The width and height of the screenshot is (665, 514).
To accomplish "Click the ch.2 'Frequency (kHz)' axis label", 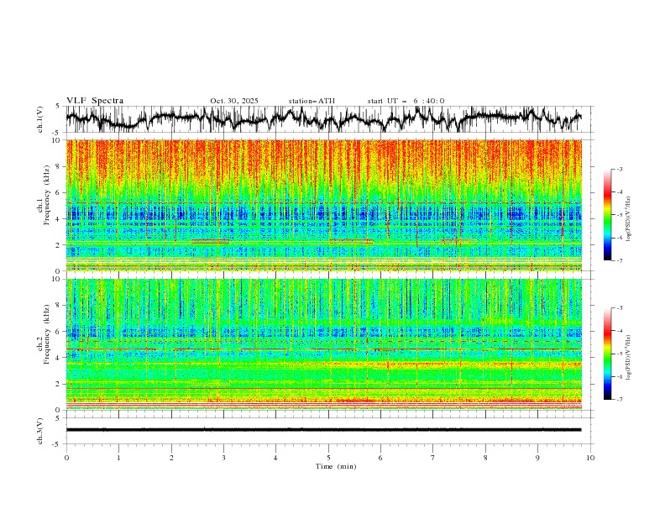I will point(47,334).
